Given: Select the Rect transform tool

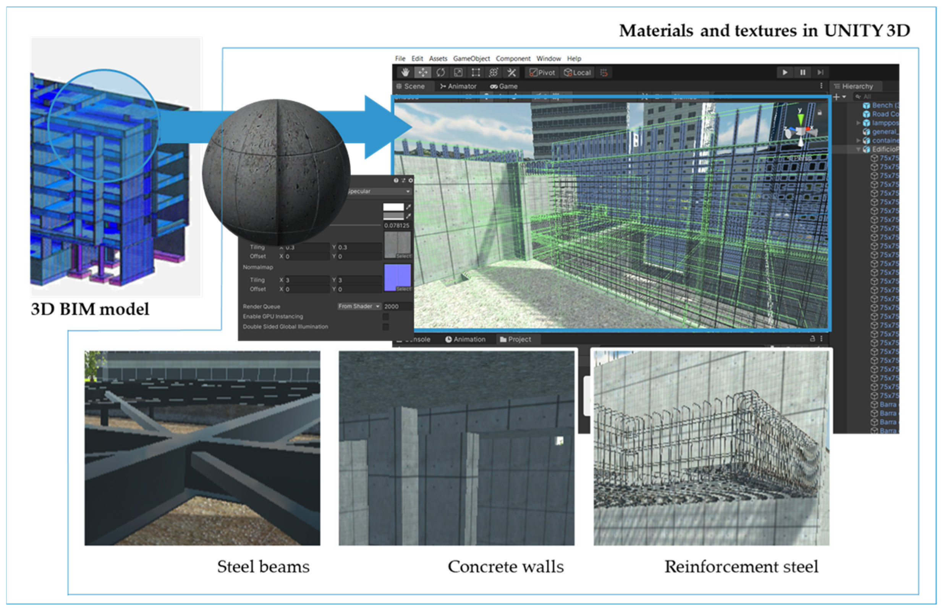Looking at the screenshot, I should pyautogui.click(x=476, y=73).
